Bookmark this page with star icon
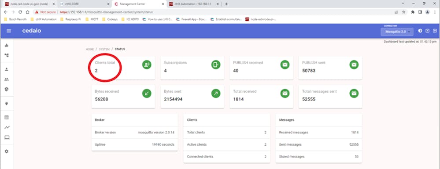Screen dimensions: 440x169 point(403,12)
